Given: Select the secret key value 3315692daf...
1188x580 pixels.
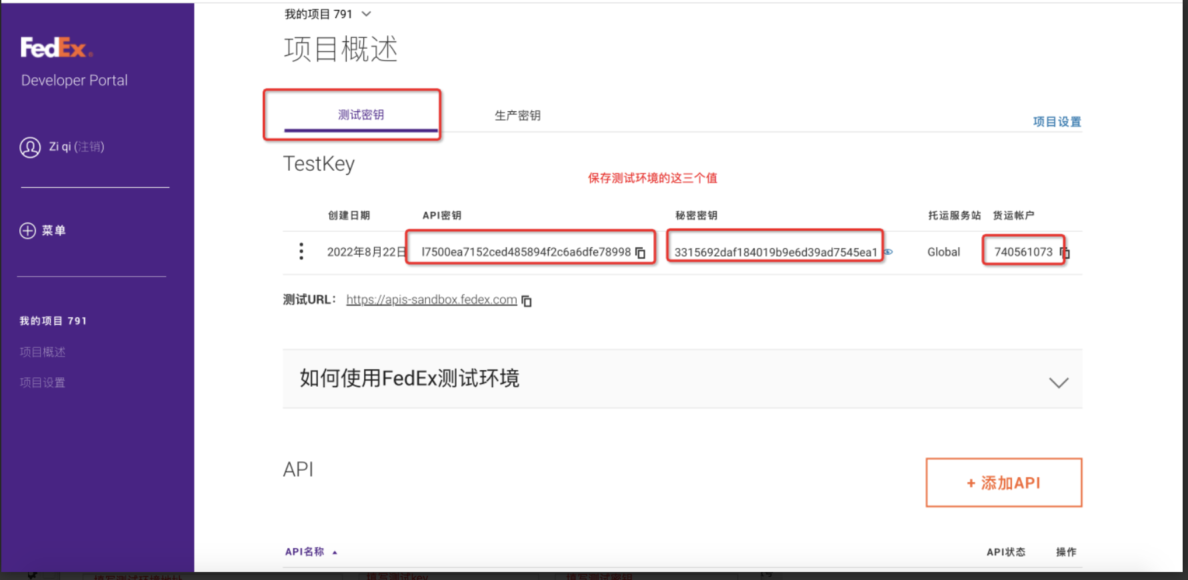Looking at the screenshot, I should click(x=775, y=252).
